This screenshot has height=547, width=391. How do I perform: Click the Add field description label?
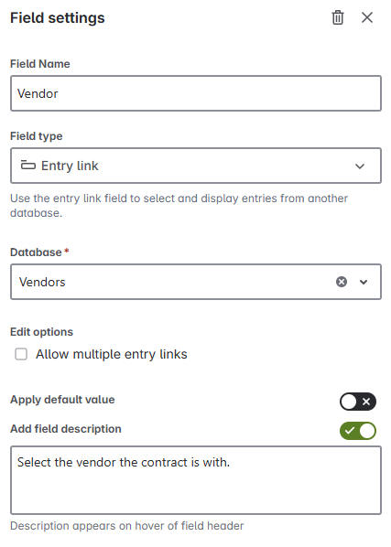pos(66,429)
